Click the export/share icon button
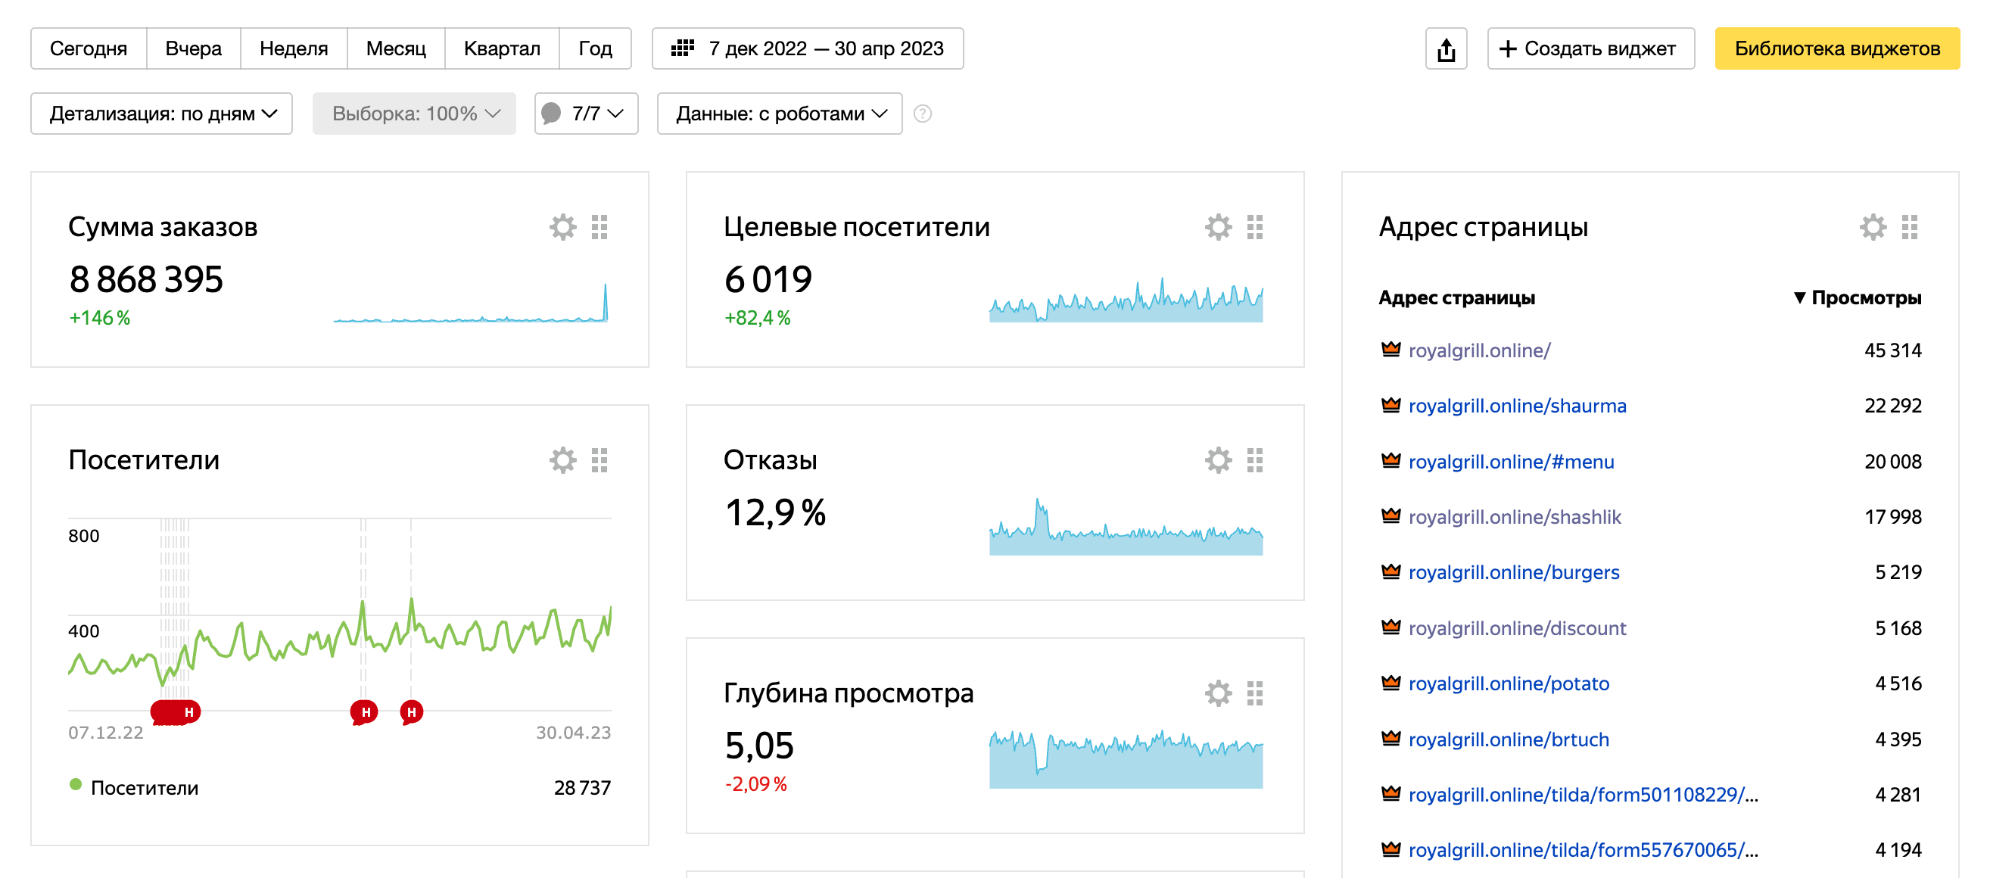 (1447, 48)
